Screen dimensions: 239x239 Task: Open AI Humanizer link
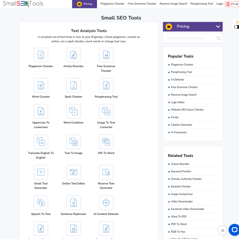pyautogui.click(x=179, y=132)
